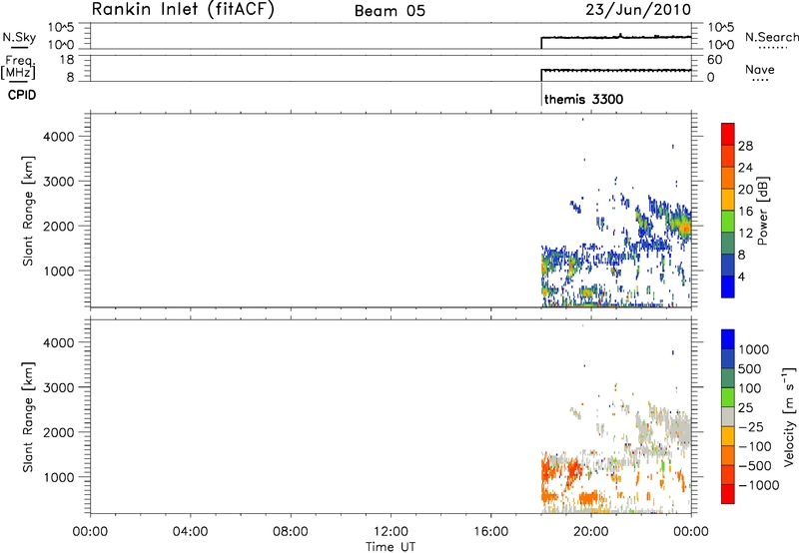Click the '-1000' value on Velocity colorbar

coord(759,485)
